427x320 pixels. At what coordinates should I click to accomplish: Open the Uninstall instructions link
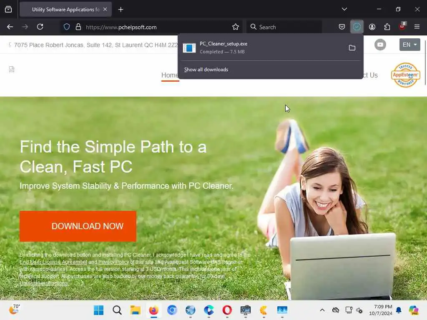pos(43,283)
